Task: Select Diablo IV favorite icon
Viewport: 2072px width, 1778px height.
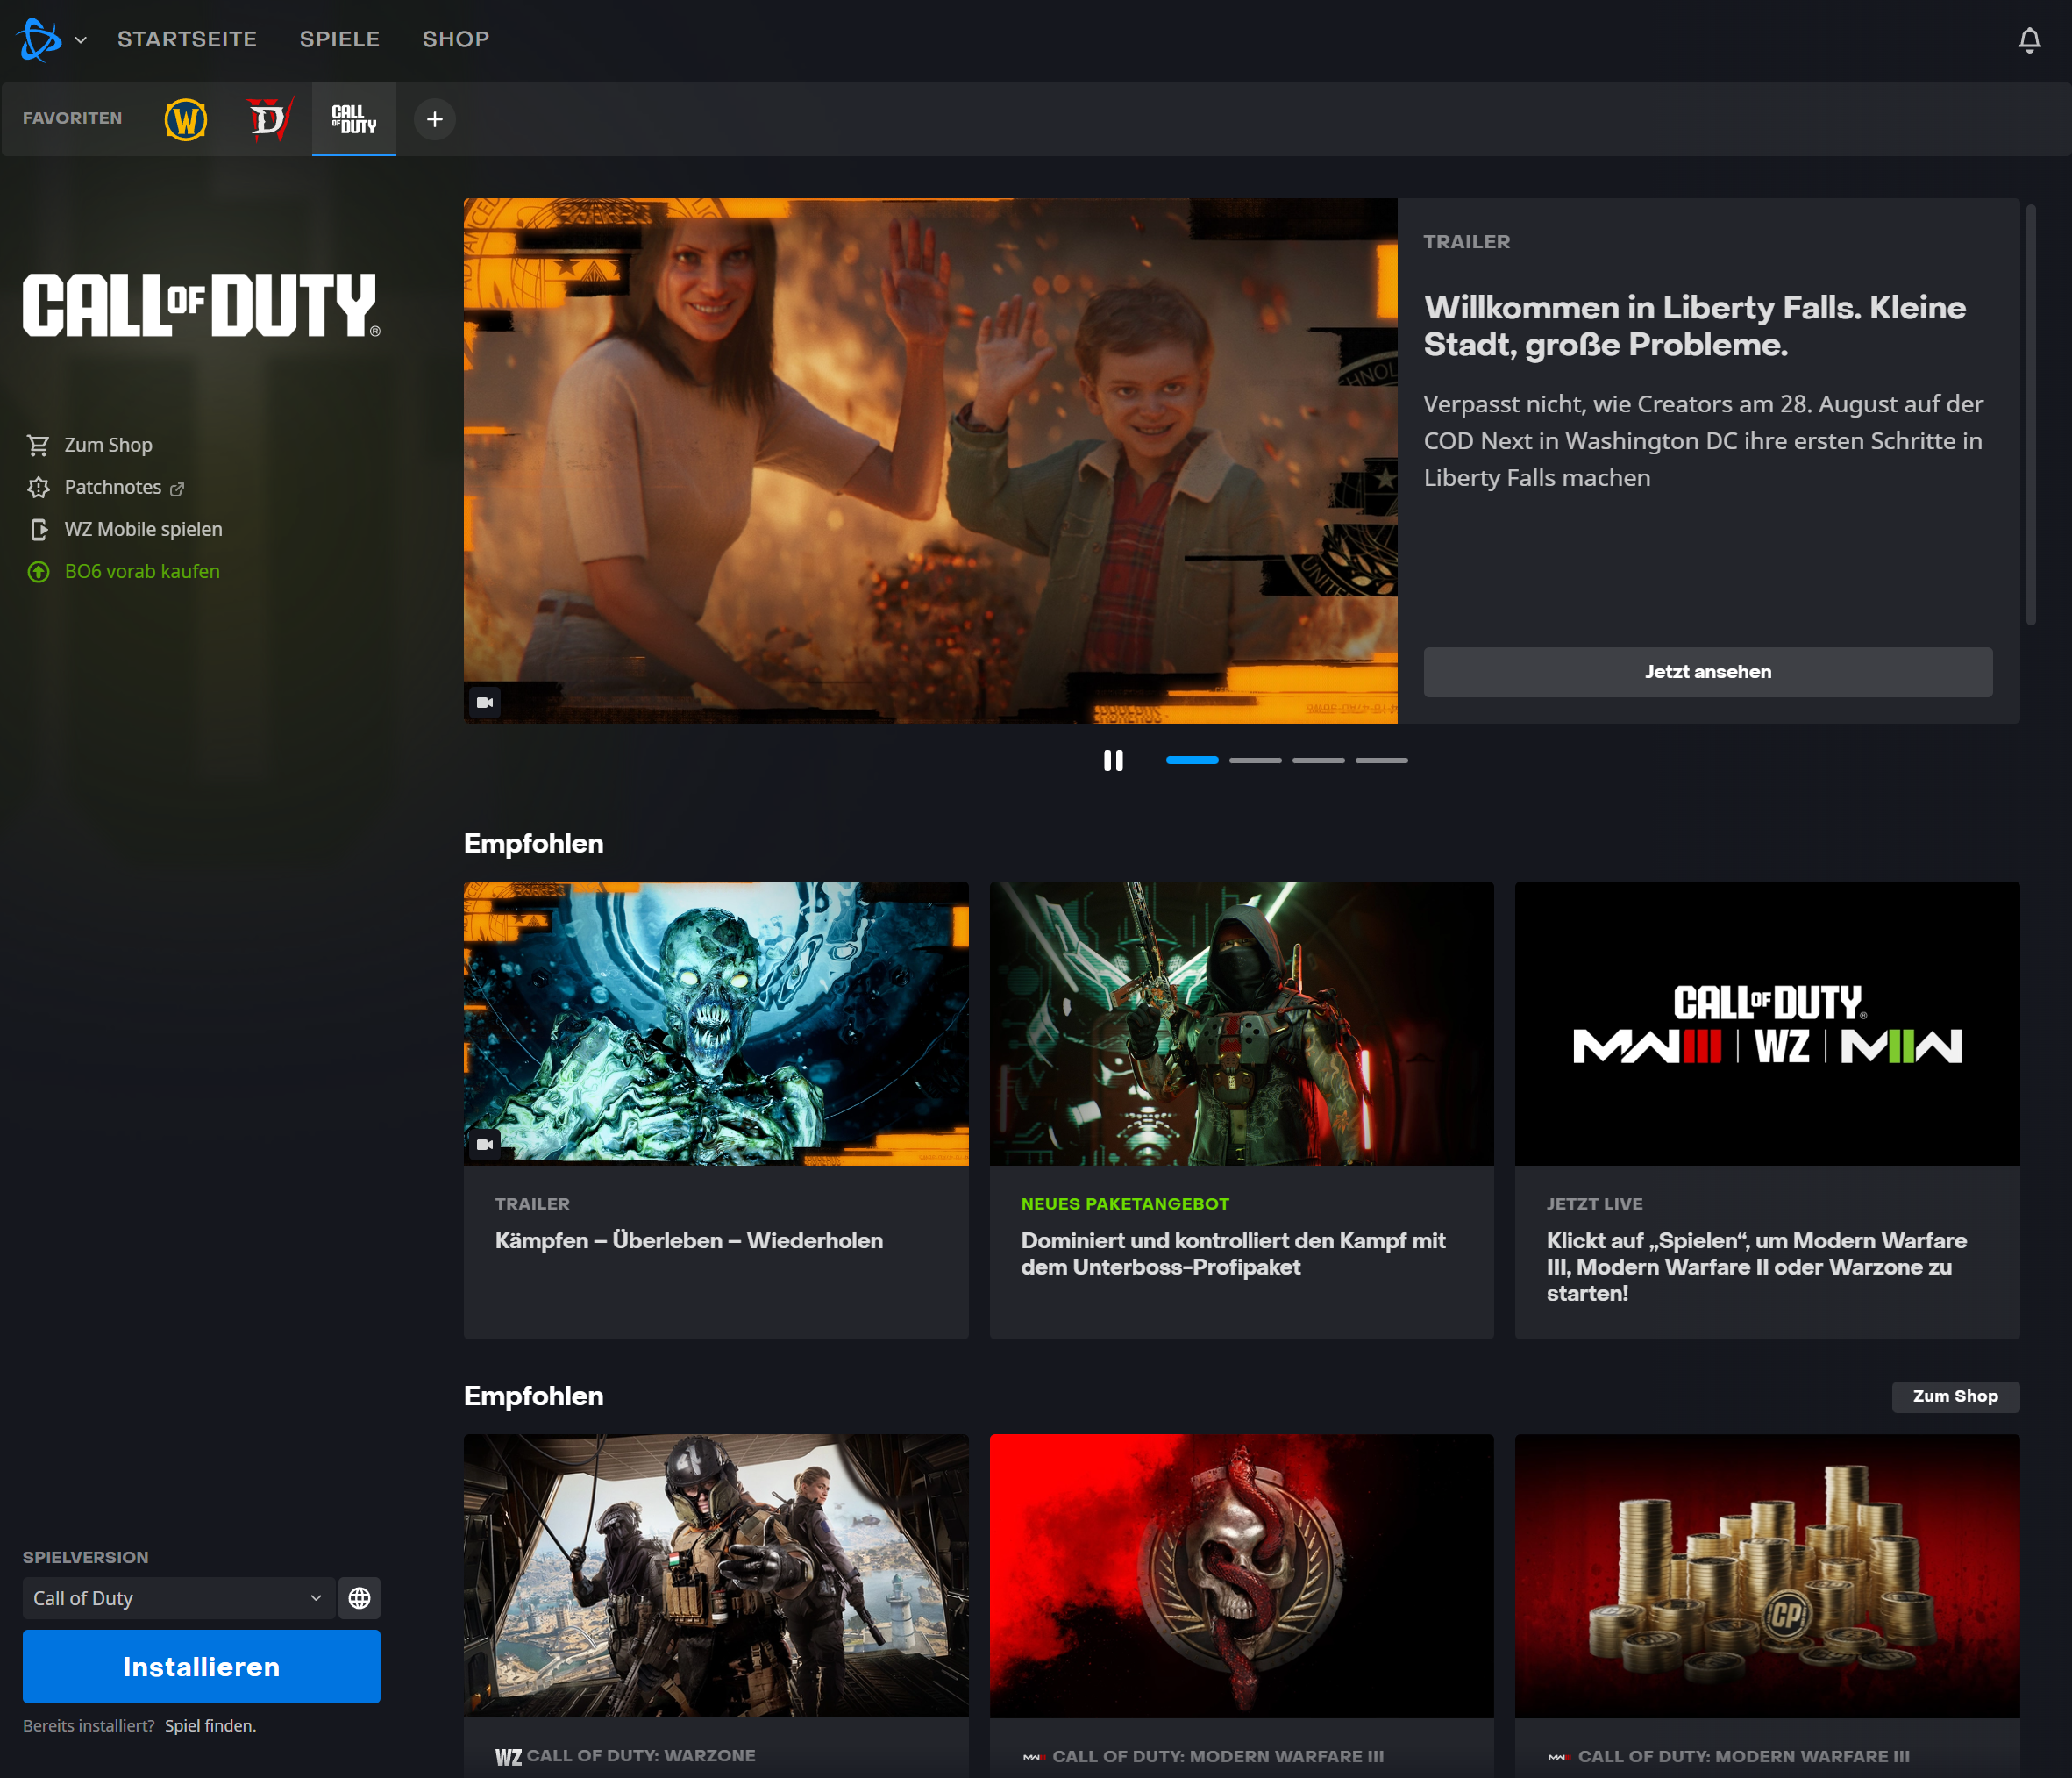Action: (x=268, y=119)
